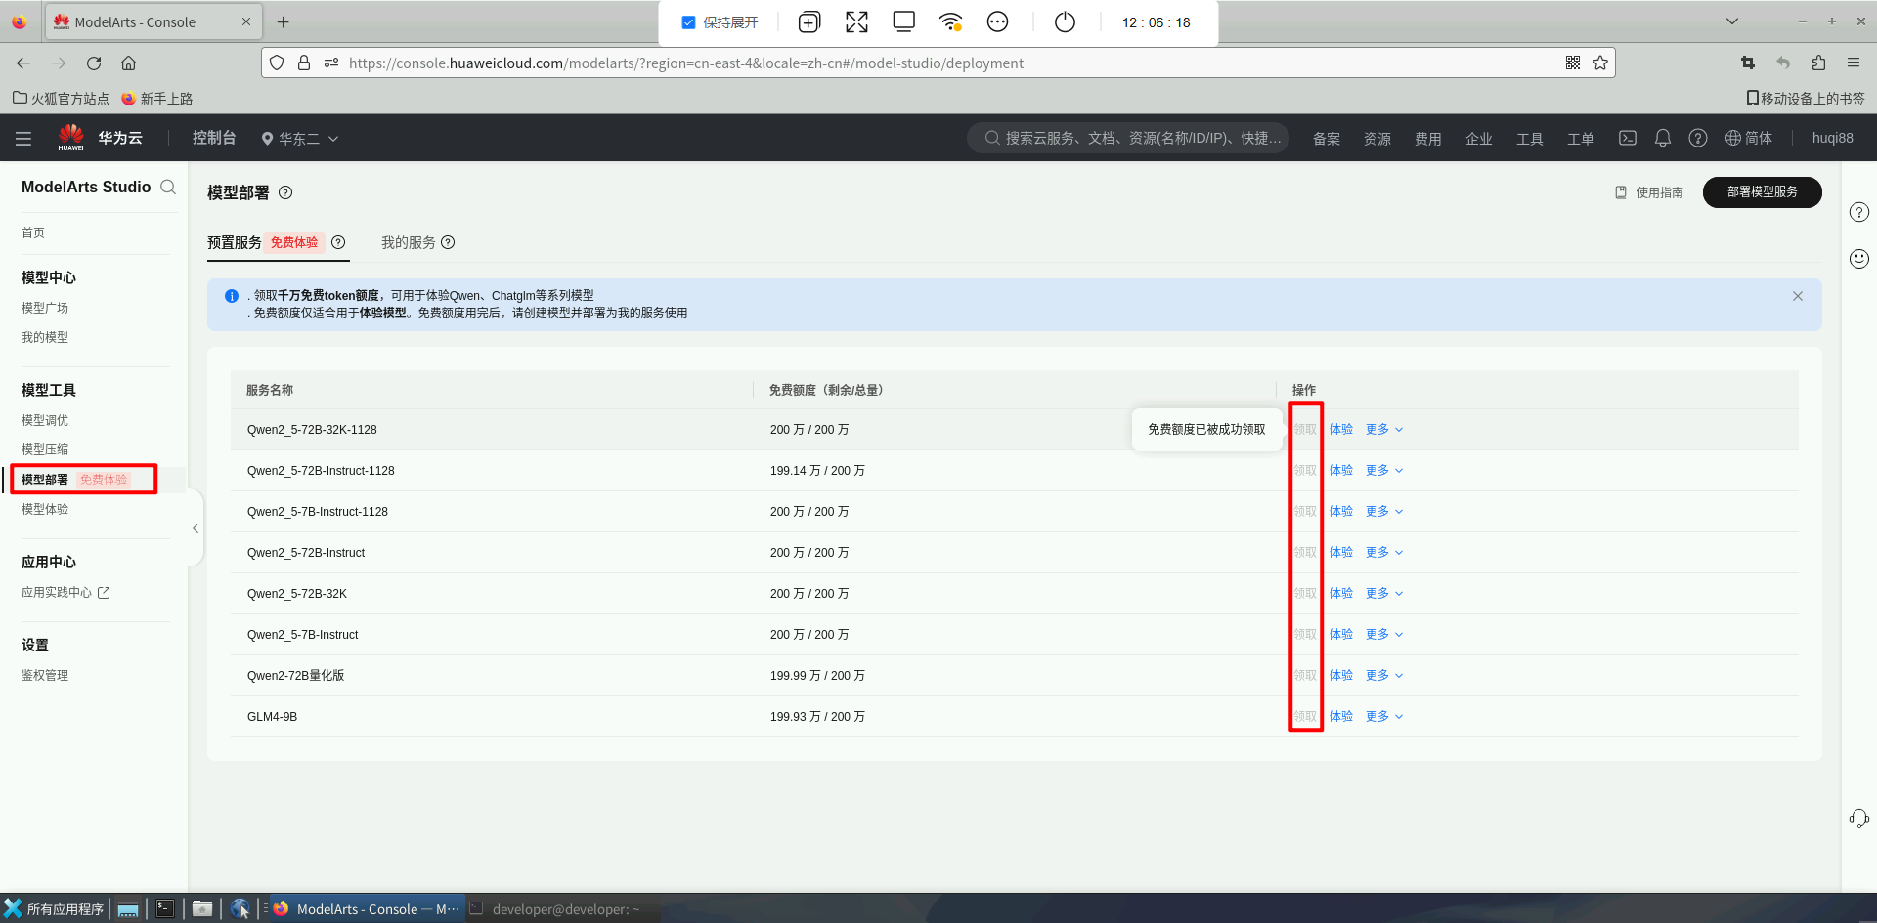The width and height of the screenshot is (1877, 923).
Task: Go to browser home page
Action: [128, 63]
